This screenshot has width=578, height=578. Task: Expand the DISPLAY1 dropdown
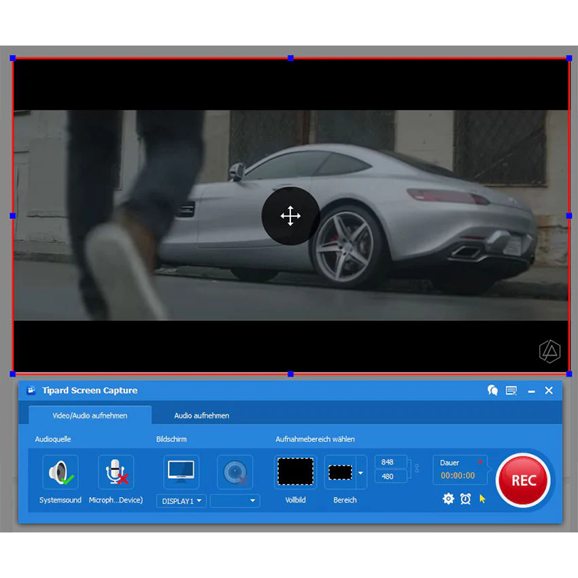click(x=181, y=501)
